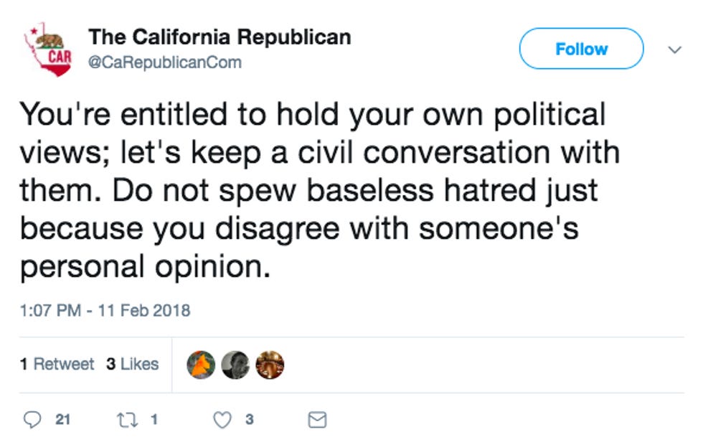
Task: View the 1 Retweet list
Action: point(57,364)
